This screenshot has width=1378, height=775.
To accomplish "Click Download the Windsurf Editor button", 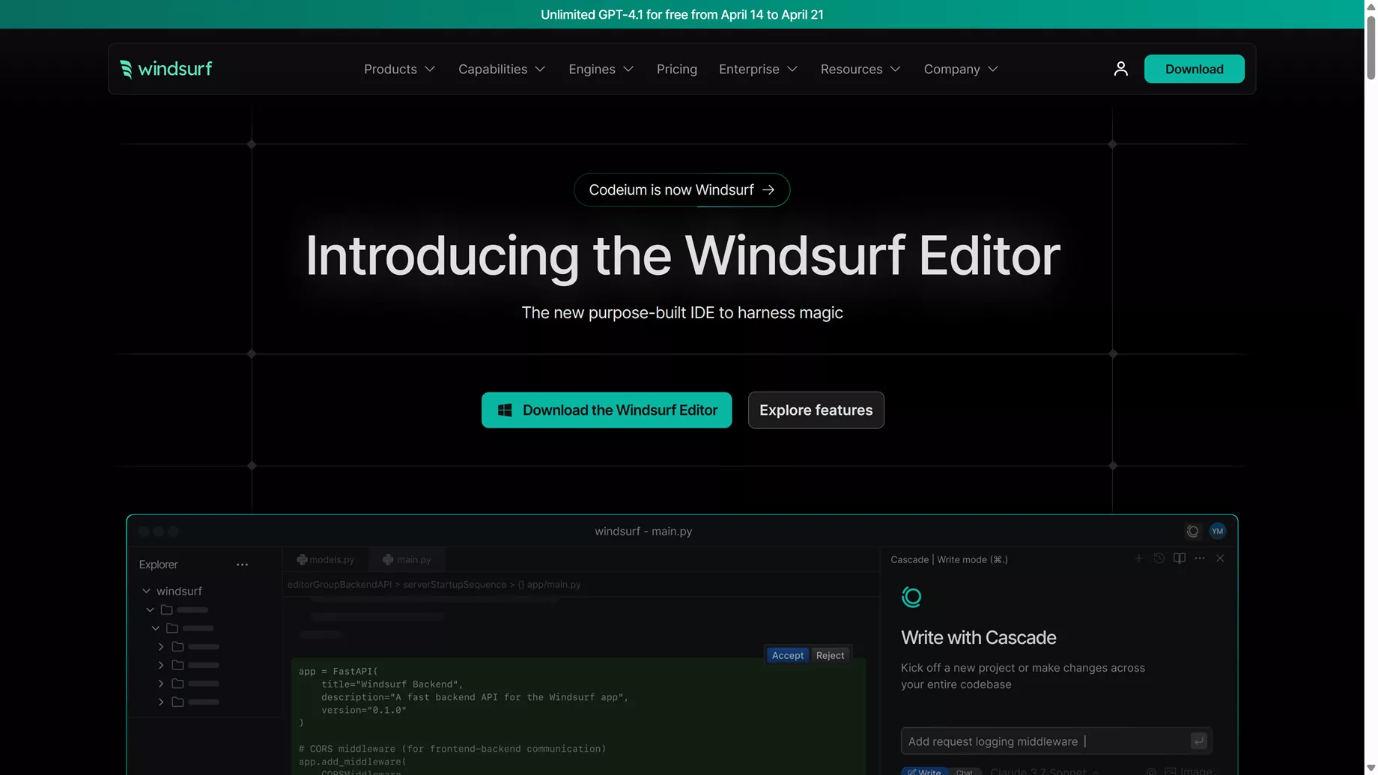I will (606, 410).
